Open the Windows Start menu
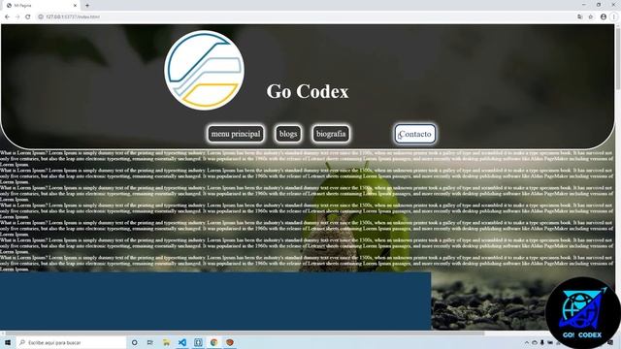Image resolution: width=621 pixels, height=349 pixels. pos(7,342)
